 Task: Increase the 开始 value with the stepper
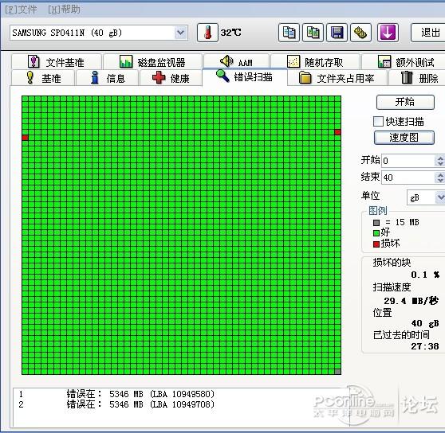tap(440, 158)
